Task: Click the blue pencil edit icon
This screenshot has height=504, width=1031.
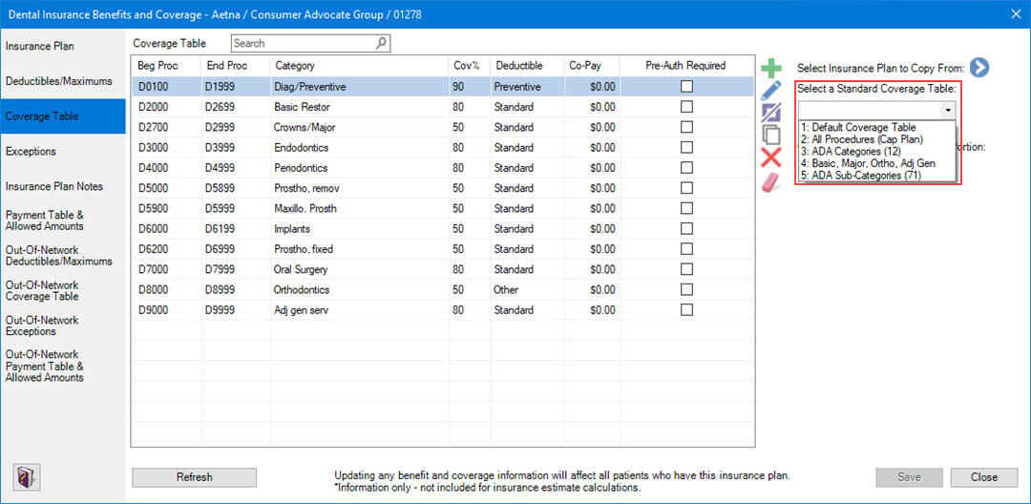Action: pos(771,91)
